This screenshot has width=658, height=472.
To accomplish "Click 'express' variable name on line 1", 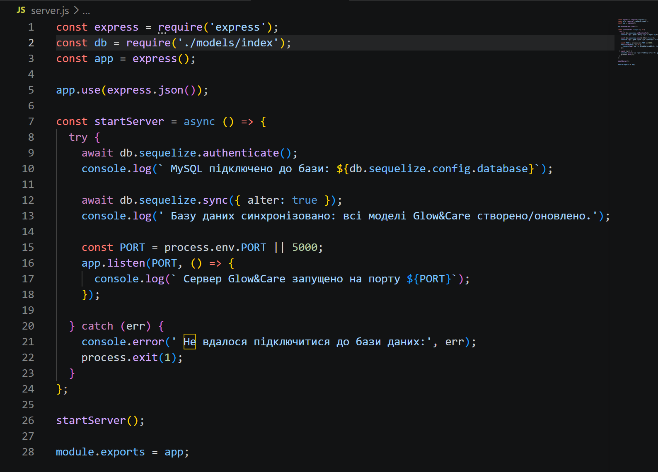I will [116, 27].
